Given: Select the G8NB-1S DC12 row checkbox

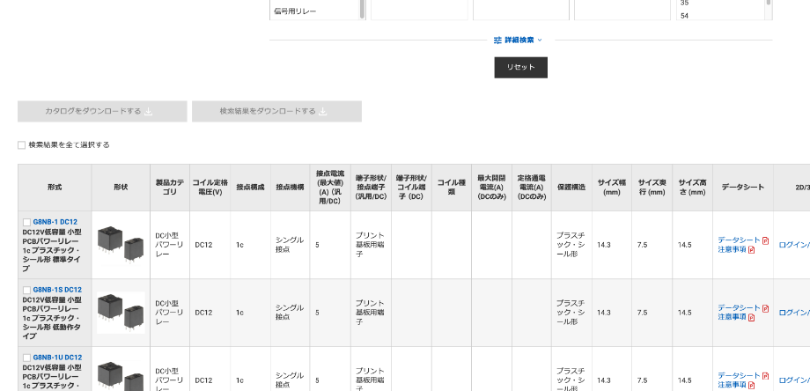Looking at the screenshot, I should [26, 290].
